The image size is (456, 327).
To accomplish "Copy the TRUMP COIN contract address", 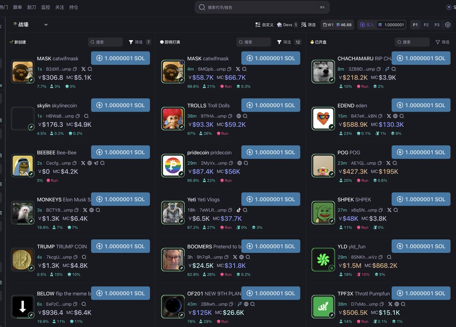I will (76, 257).
